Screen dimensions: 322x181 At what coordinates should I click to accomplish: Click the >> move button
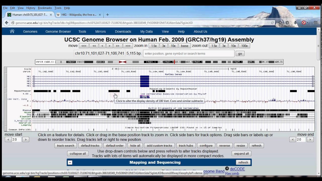coord(118,46)
